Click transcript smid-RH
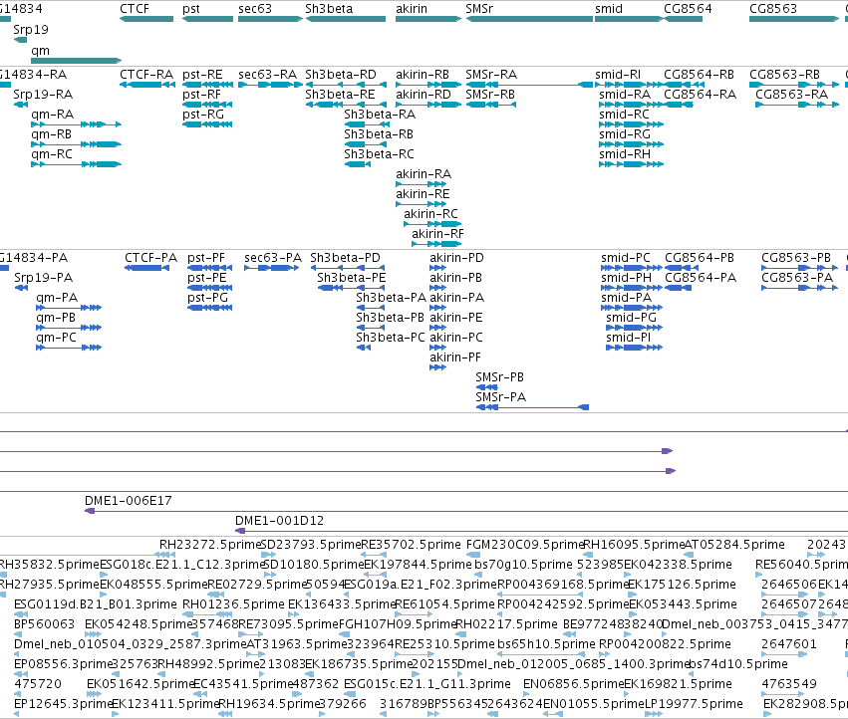This screenshot has height=719, width=848. point(631,164)
